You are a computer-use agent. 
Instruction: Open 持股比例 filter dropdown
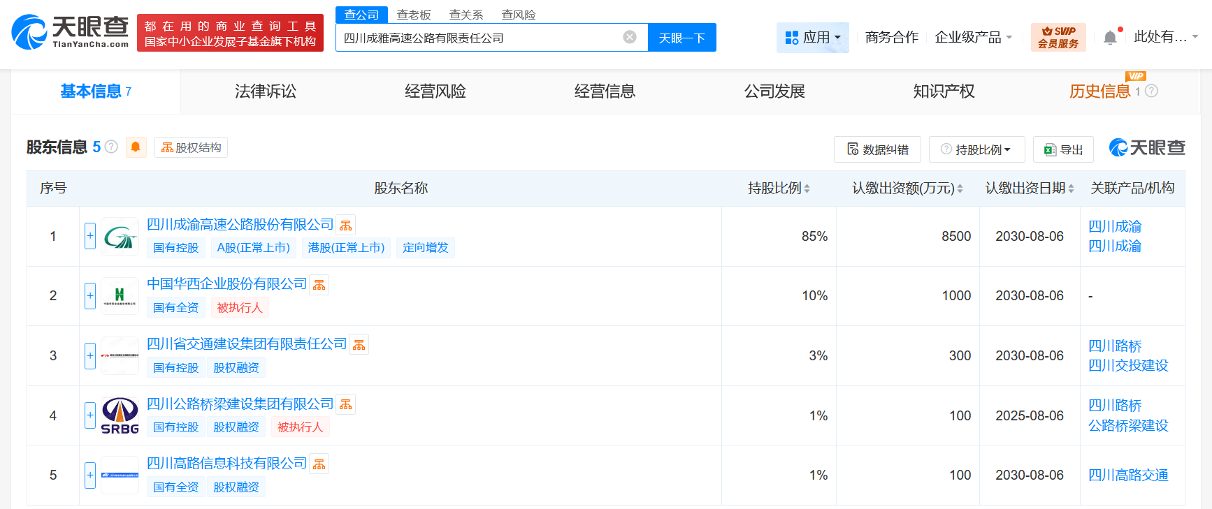[976, 149]
